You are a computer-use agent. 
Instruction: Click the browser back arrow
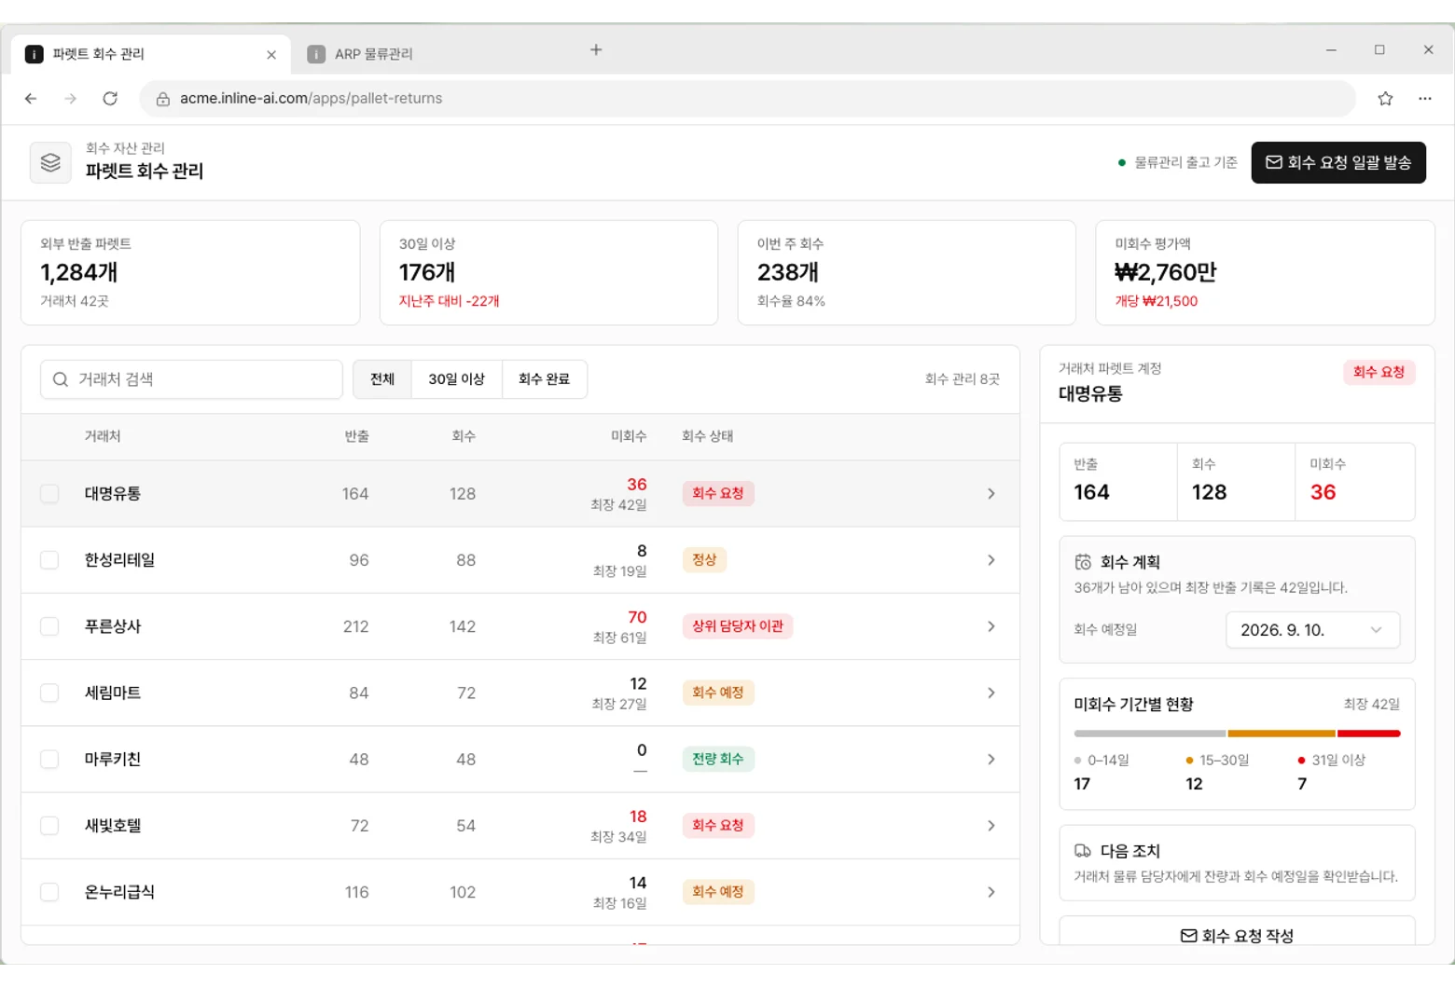(31, 98)
